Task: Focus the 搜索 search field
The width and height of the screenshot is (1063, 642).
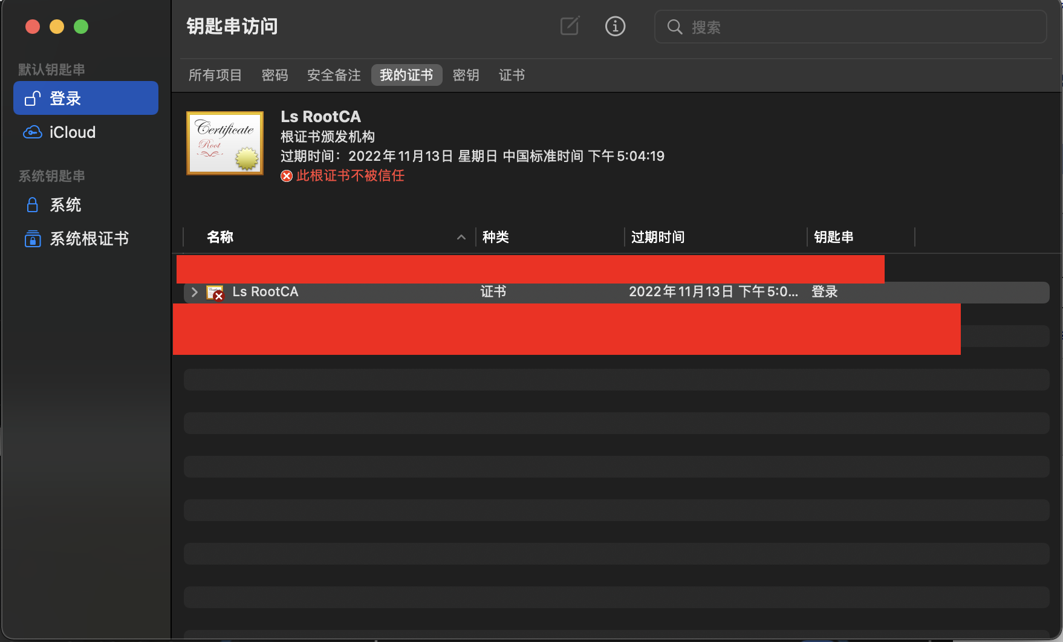Action: point(850,27)
